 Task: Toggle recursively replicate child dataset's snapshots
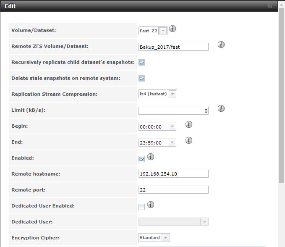[x=141, y=63]
